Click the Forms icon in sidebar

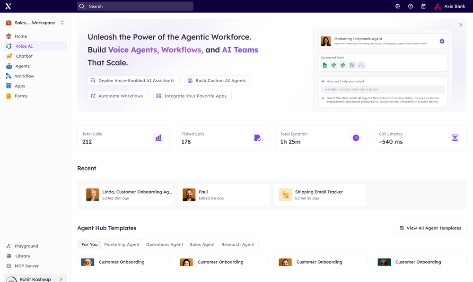click(x=9, y=96)
